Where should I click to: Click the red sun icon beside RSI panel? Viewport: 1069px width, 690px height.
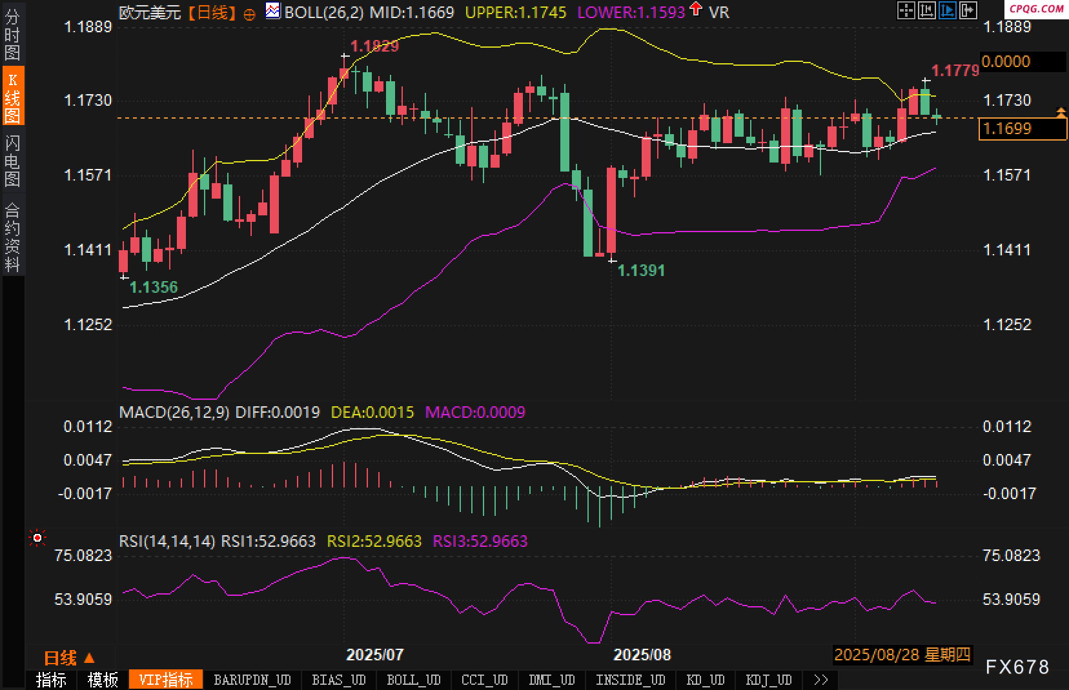pos(37,537)
